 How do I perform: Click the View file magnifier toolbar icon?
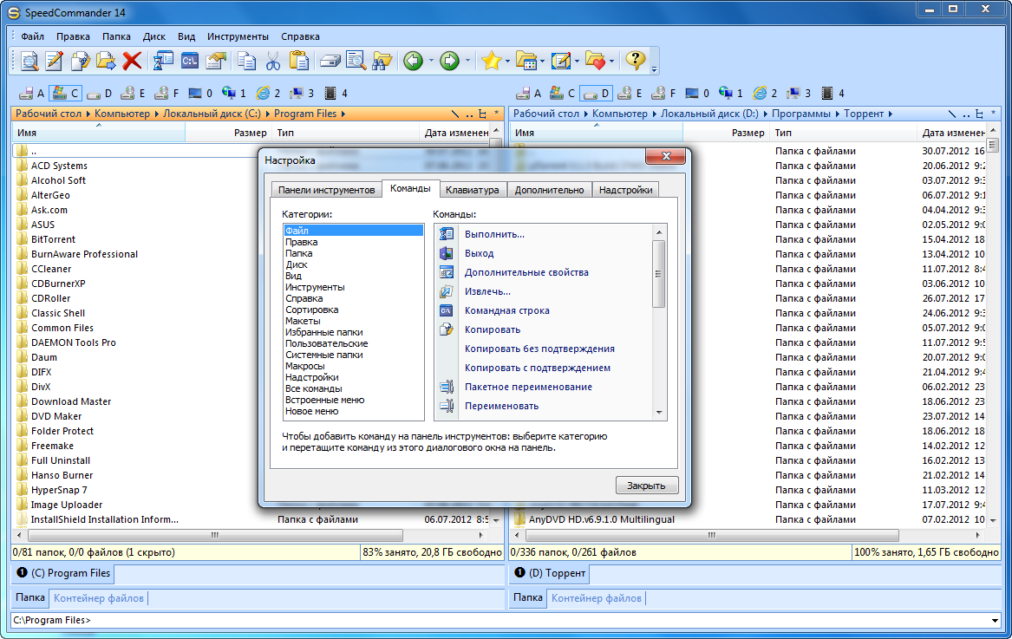[29, 61]
